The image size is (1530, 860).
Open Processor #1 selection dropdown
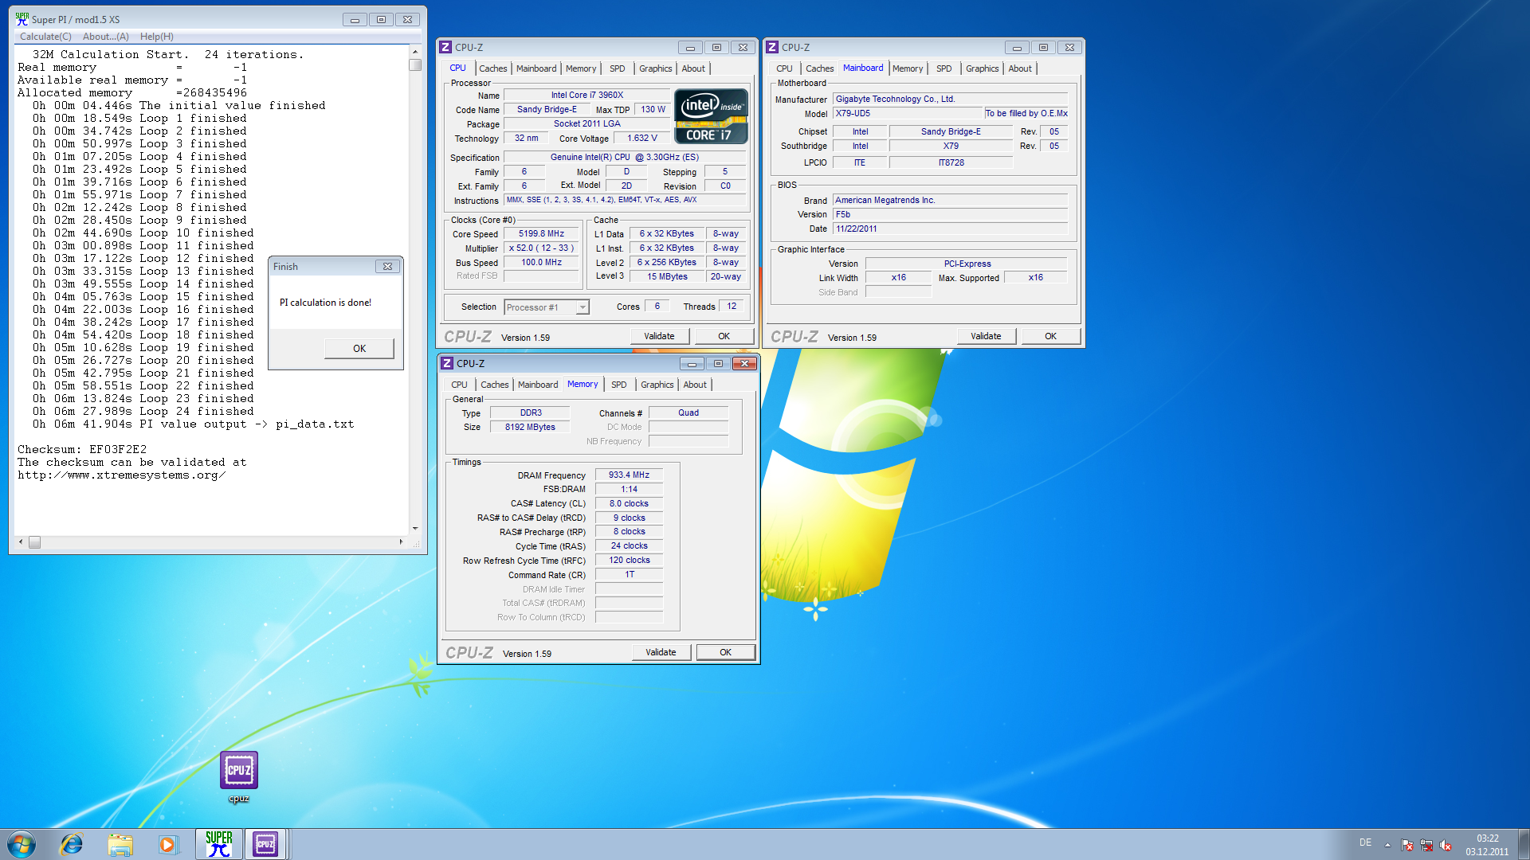coord(547,307)
